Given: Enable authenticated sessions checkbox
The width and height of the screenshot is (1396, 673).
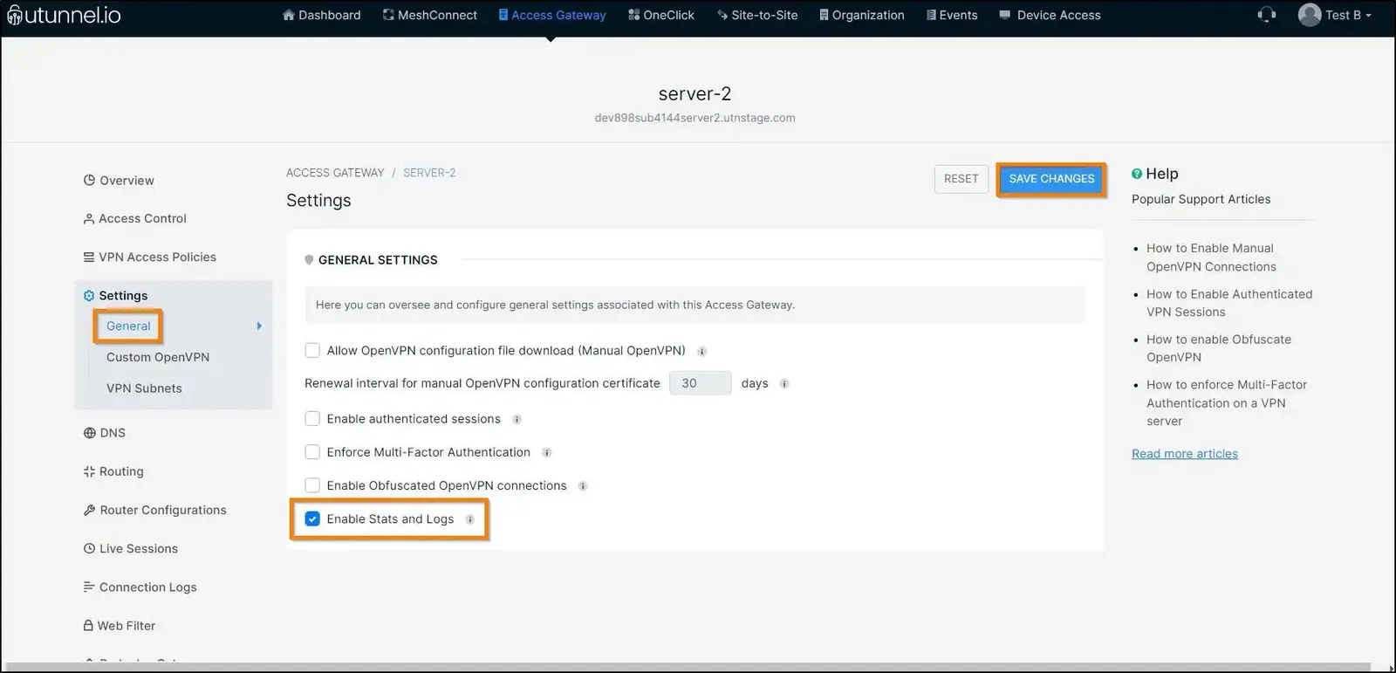Looking at the screenshot, I should click(x=312, y=418).
